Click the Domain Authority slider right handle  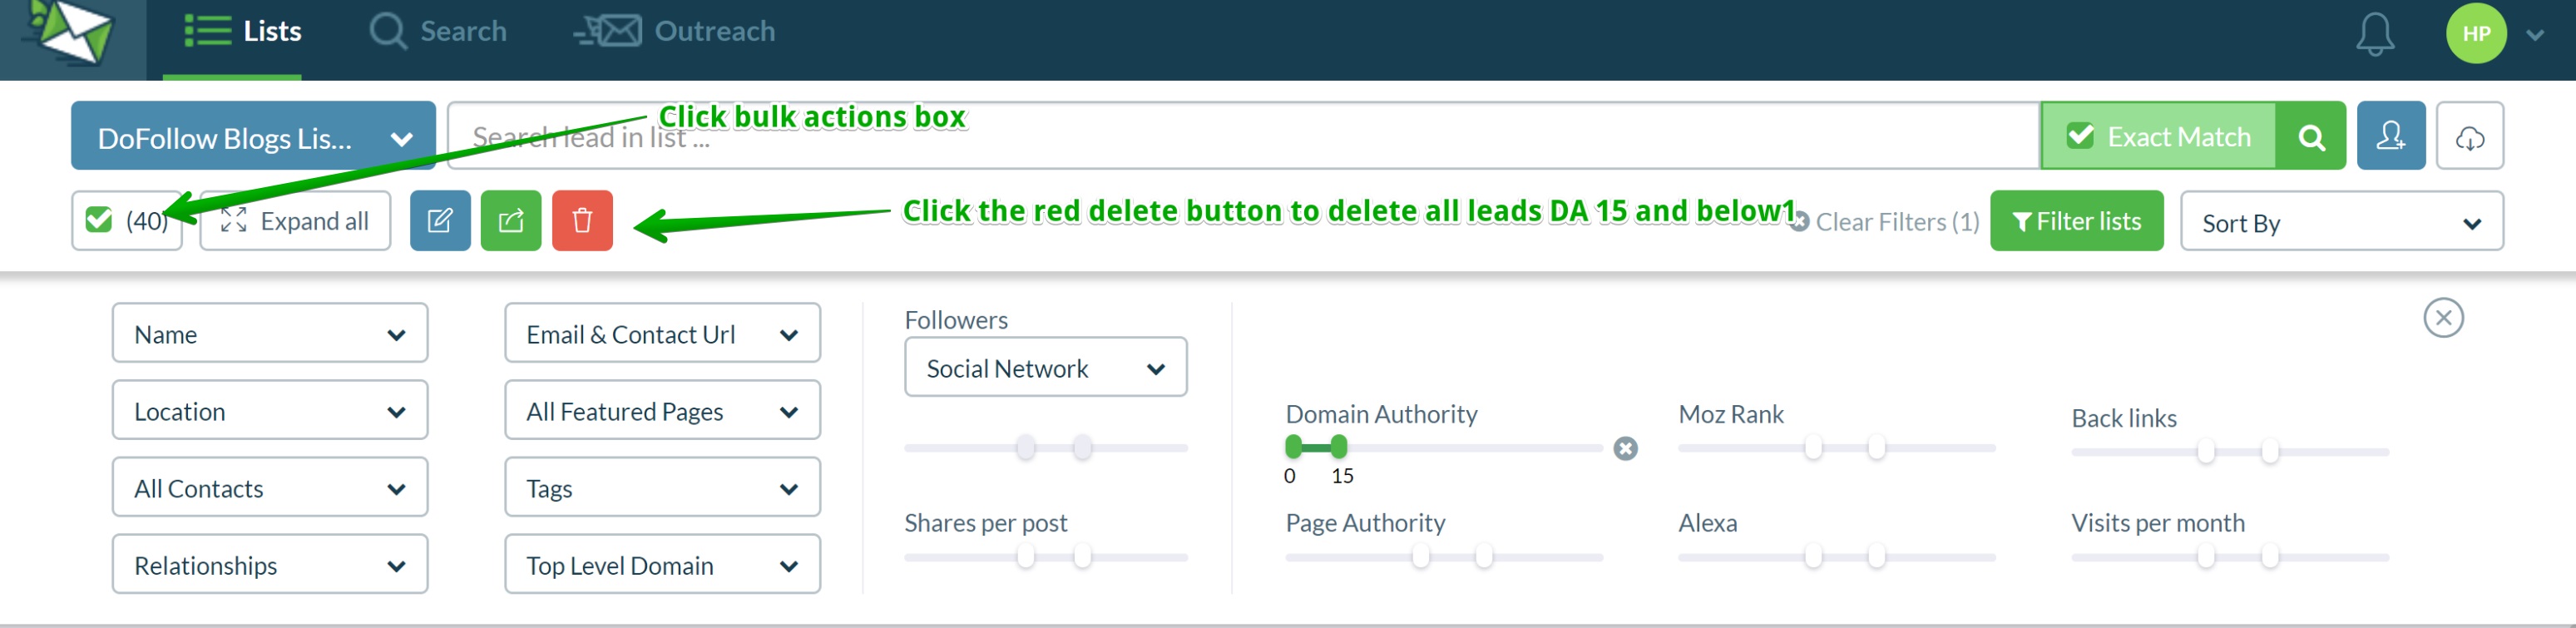pos(1339,446)
